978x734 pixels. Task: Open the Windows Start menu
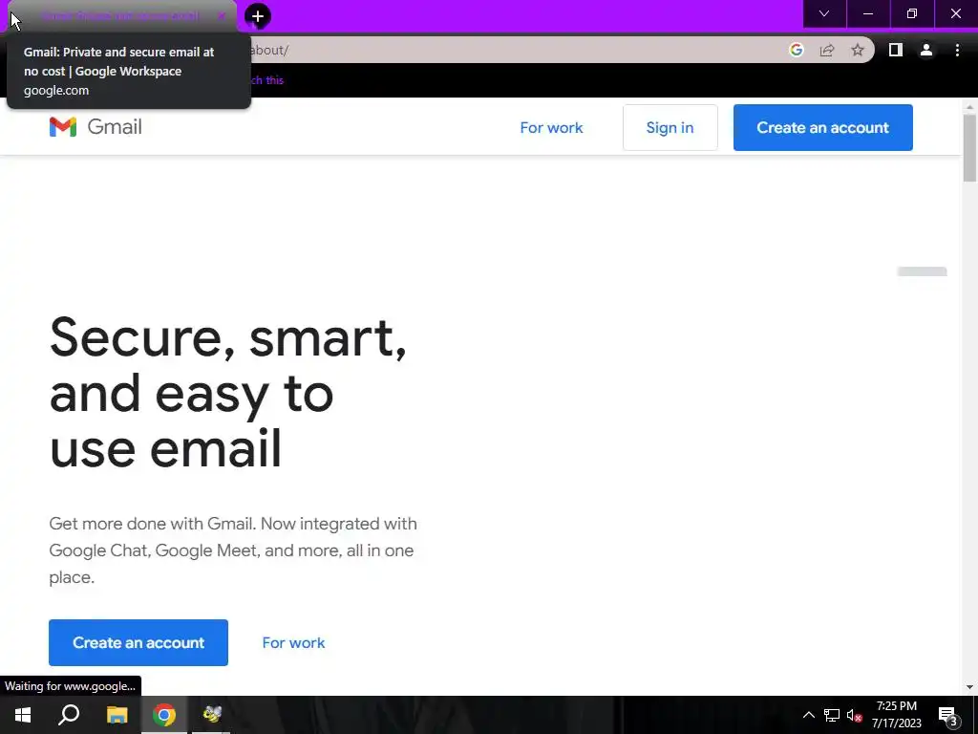coord(23,715)
